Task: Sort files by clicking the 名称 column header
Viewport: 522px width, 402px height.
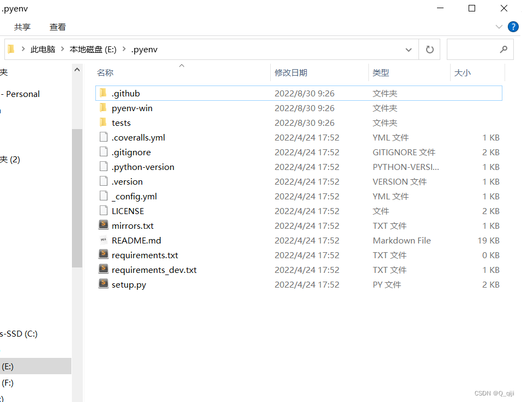Action: pos(105,72)
